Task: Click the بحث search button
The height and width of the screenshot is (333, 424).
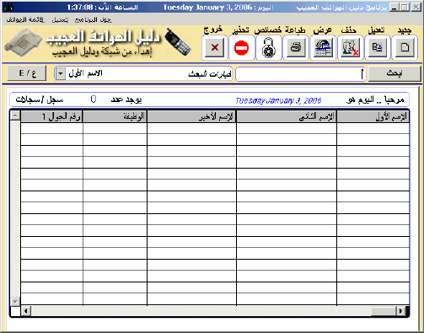Action: 394,73
